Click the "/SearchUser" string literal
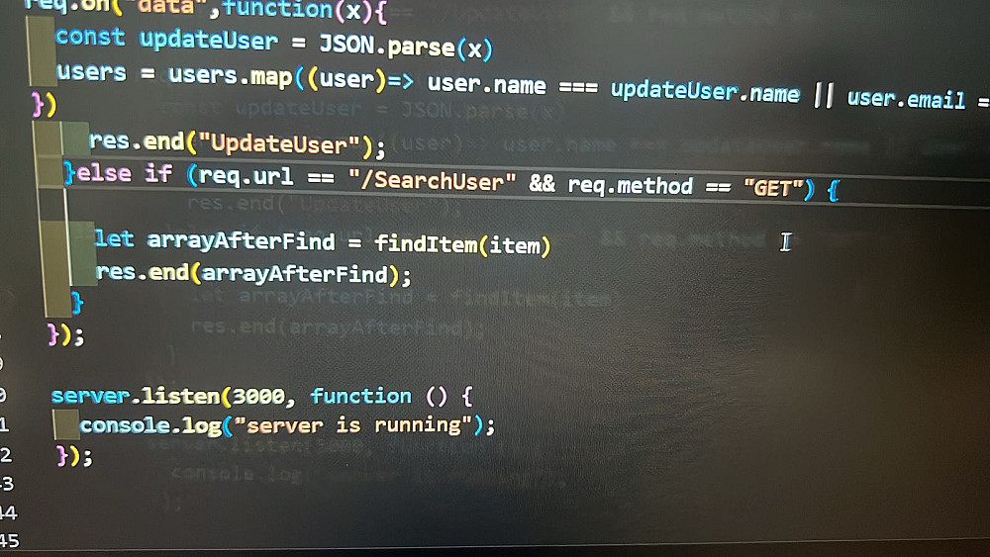 pos(433,181)
